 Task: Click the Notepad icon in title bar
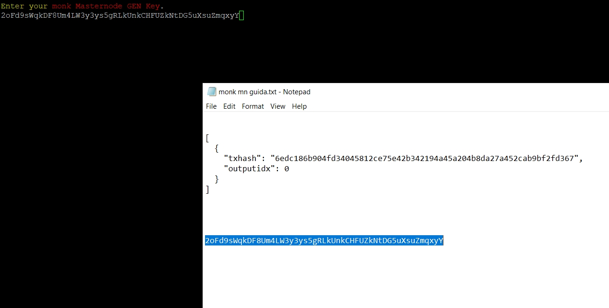pyautogui.click(x=212, y=91)
